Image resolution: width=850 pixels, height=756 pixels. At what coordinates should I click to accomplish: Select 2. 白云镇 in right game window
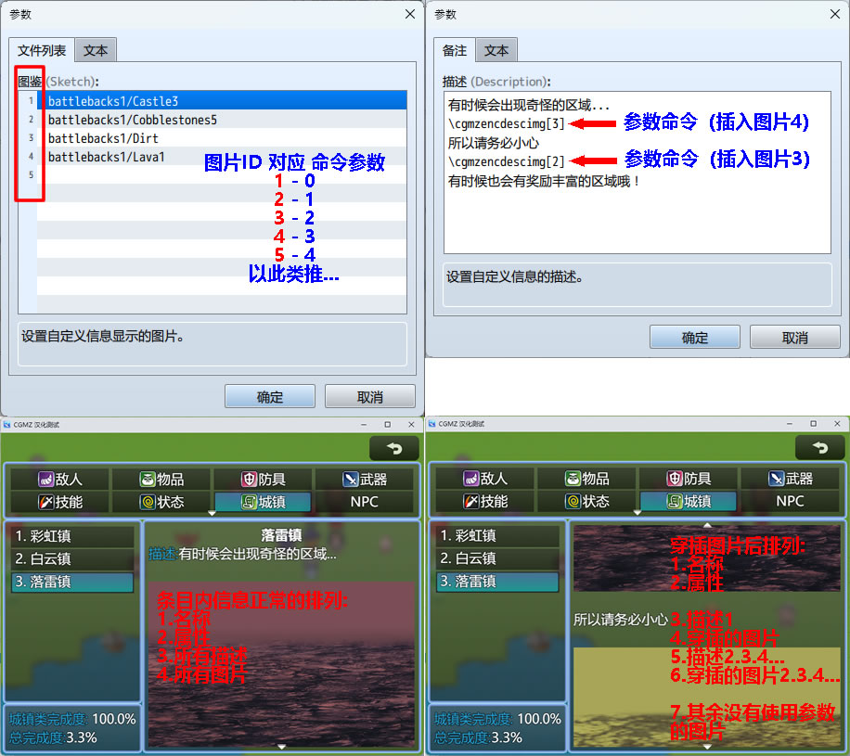497,558
